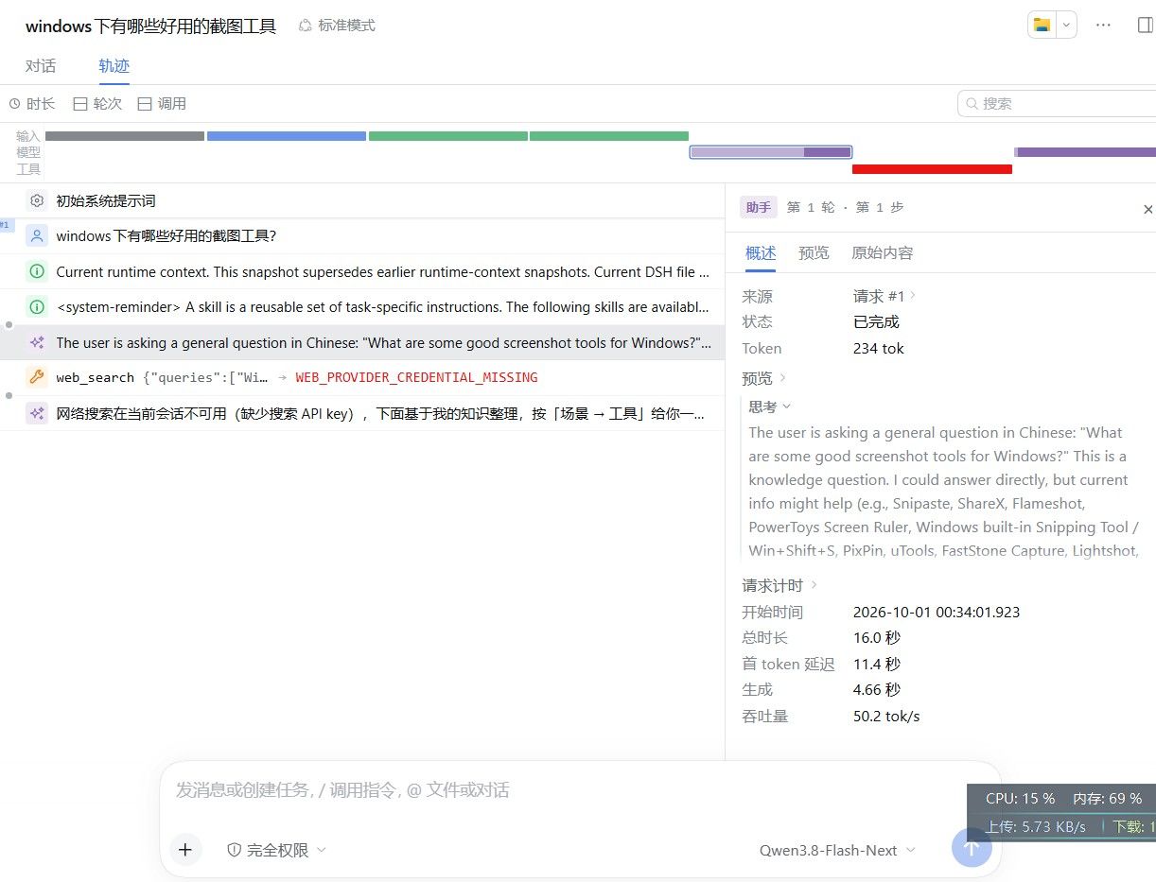Click the gear icon beside 初始系统提示词

coord(37,200)
